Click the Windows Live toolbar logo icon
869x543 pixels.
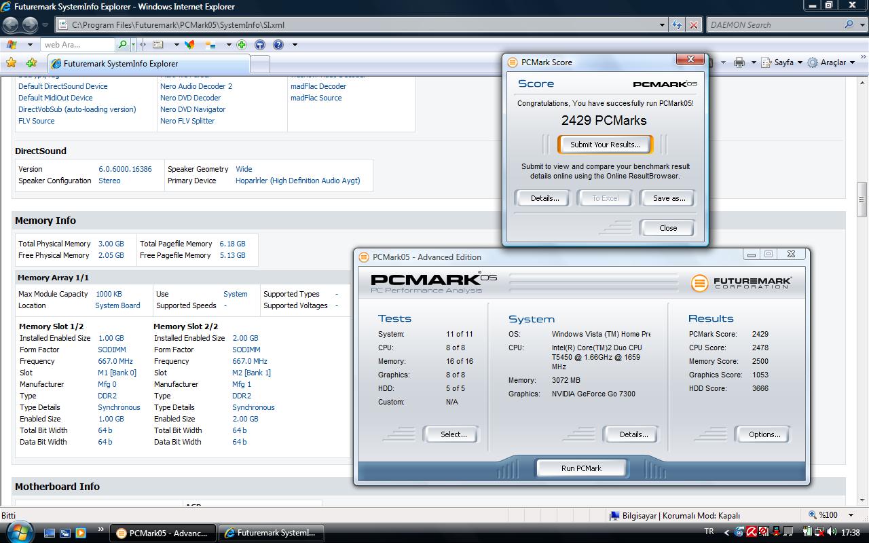point(12,45)
